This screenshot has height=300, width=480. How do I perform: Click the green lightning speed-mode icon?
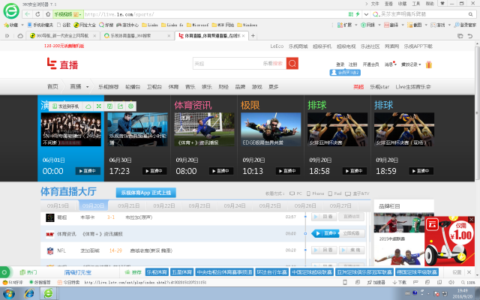[357, 14]
